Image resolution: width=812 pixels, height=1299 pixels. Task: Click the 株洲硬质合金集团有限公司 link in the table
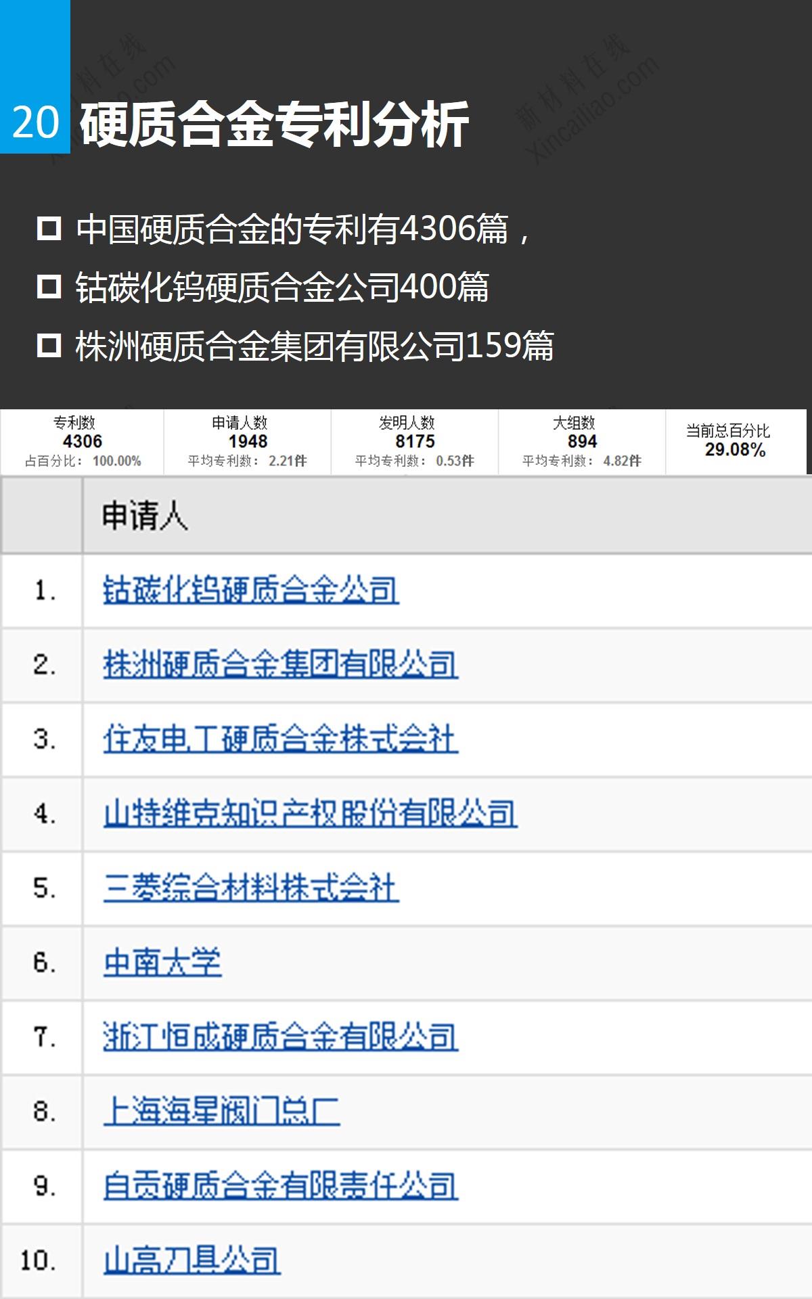[280, 664]
